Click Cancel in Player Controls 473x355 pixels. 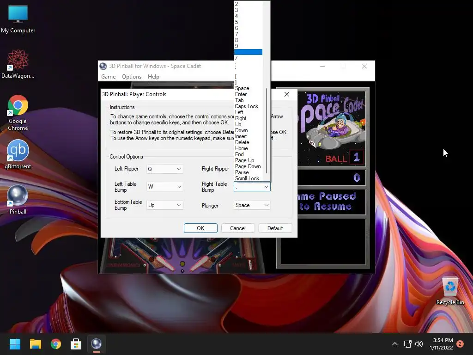(238, 228)
